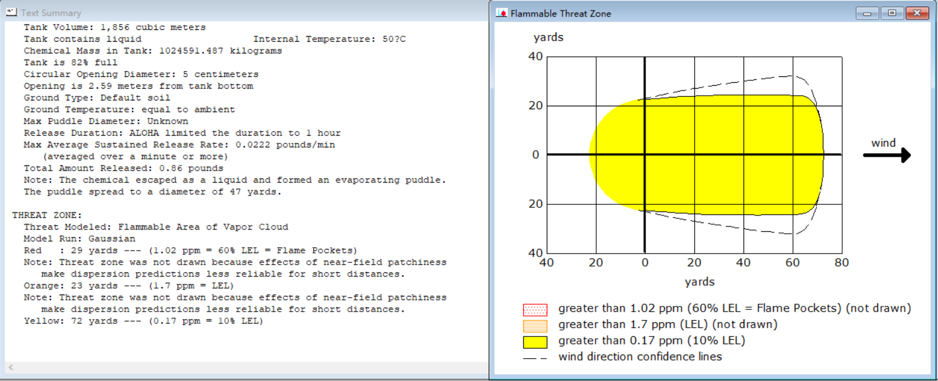Click the 'Flammable Threat Zone' title text
The image size is (938, 381).
561,13
